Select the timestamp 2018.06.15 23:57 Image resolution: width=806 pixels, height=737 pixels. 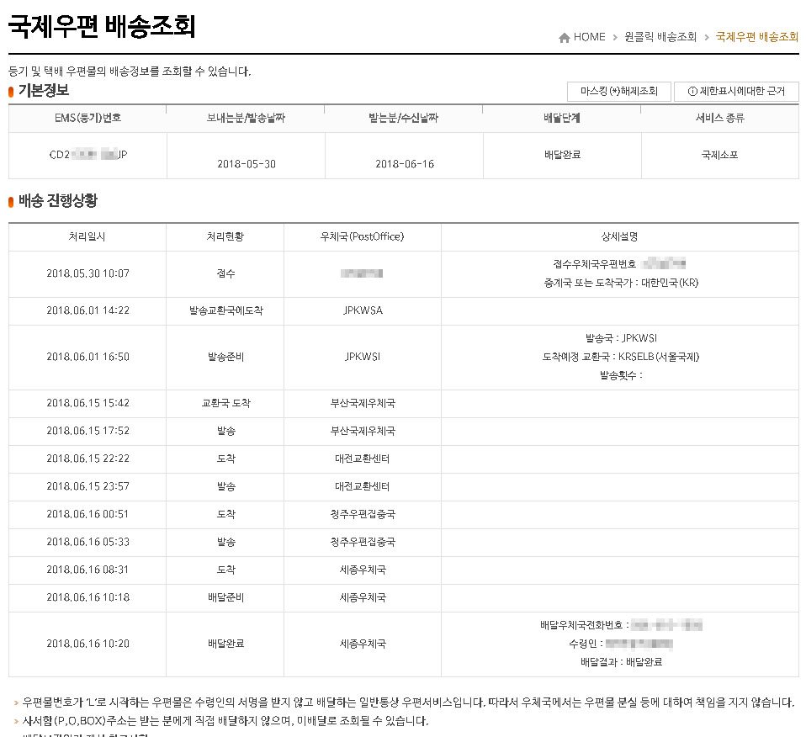87,487
